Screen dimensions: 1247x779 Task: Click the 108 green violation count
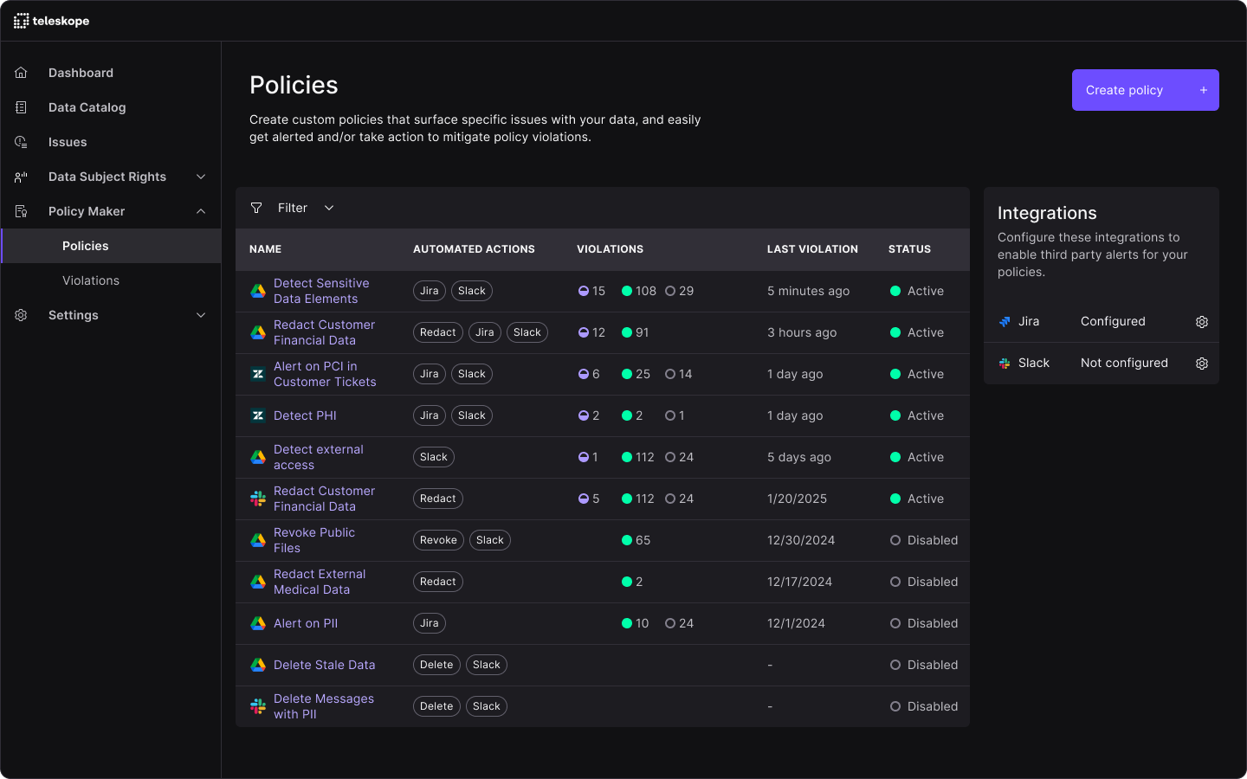639,291
